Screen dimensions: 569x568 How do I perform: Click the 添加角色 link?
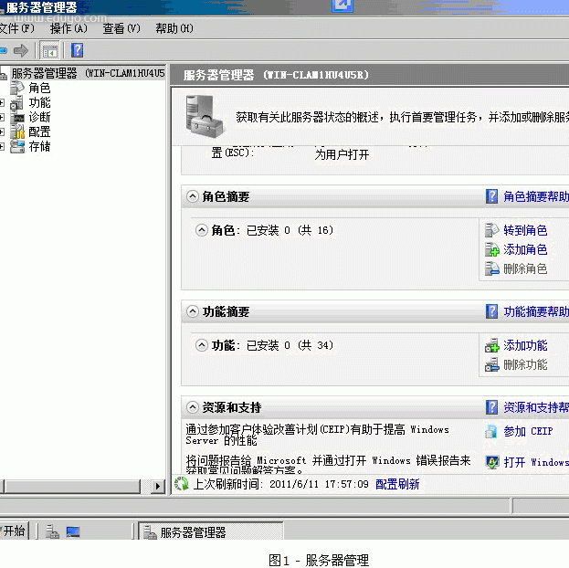point(525,249)
